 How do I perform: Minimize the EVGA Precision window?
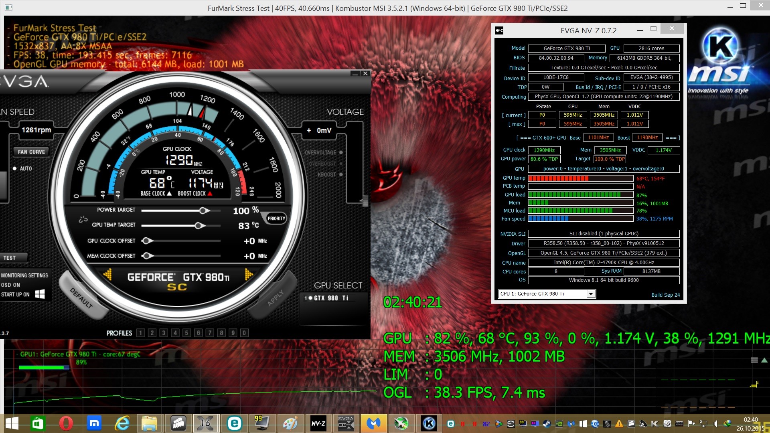355,73
